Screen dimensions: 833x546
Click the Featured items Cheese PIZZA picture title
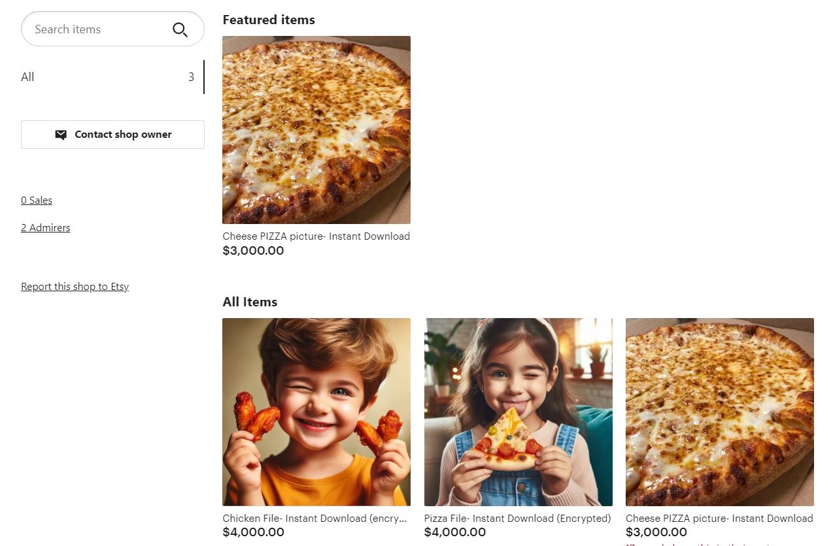[316, 236]
